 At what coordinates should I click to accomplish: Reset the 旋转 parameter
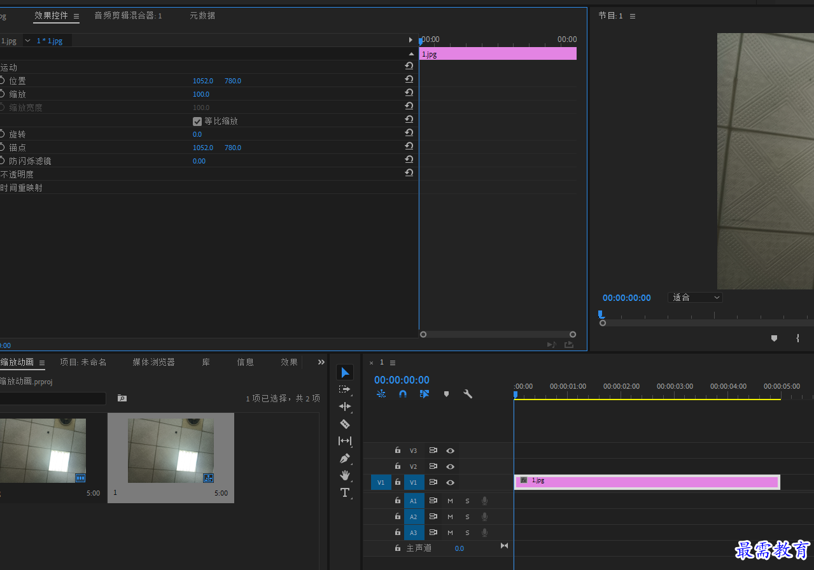pyautogui.click(x=409, y=133)
